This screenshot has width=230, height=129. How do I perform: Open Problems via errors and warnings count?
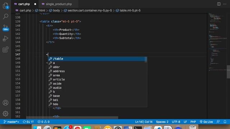coord(43,122)
